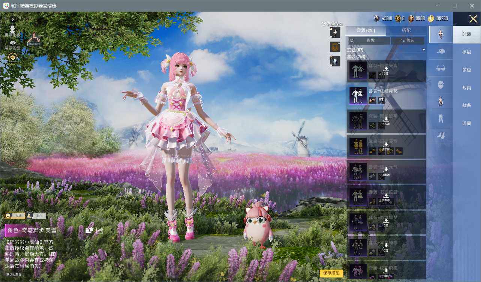Expand the arrow button above 更换形象
Viewport: 481px width, 282px height.
pyautogui.click(x=13, y=19)
